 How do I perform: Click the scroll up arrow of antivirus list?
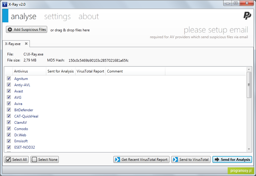249,69
